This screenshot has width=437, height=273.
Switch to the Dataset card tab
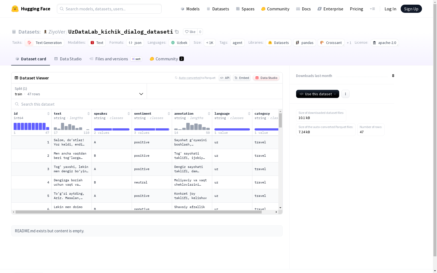click(x=31, y=59)
